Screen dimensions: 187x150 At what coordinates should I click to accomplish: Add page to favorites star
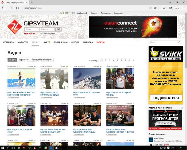tap(155, 8)
